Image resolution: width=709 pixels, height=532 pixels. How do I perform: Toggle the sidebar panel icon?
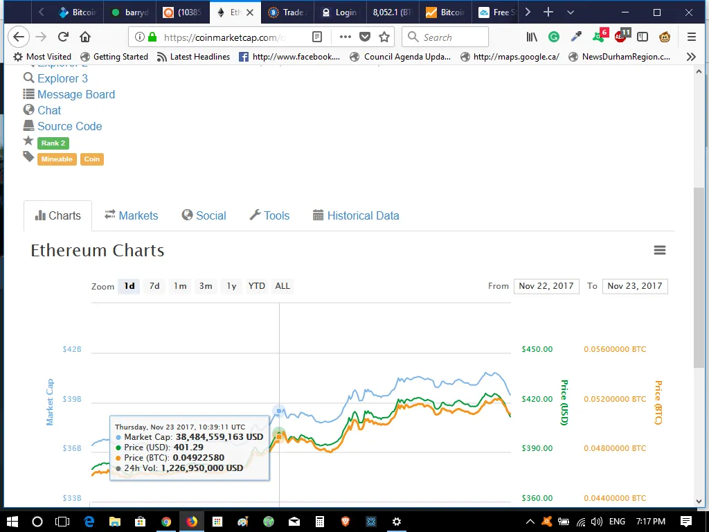click(x=643, y=37)
